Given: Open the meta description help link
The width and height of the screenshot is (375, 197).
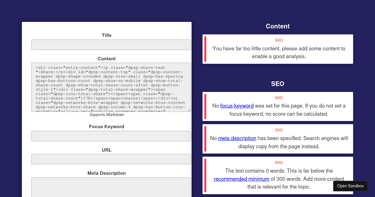Looking at the screenshot, I should pos(237,138).
